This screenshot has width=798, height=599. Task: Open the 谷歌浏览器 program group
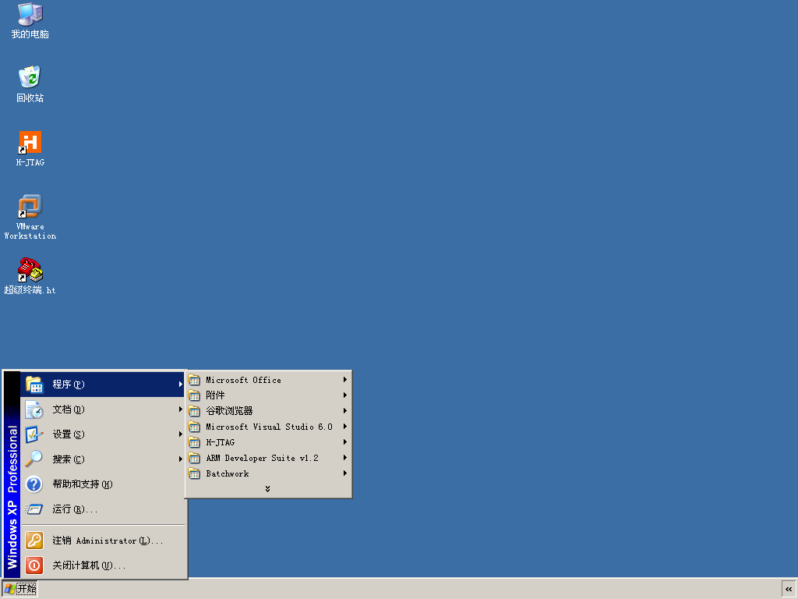click(268, 411)
